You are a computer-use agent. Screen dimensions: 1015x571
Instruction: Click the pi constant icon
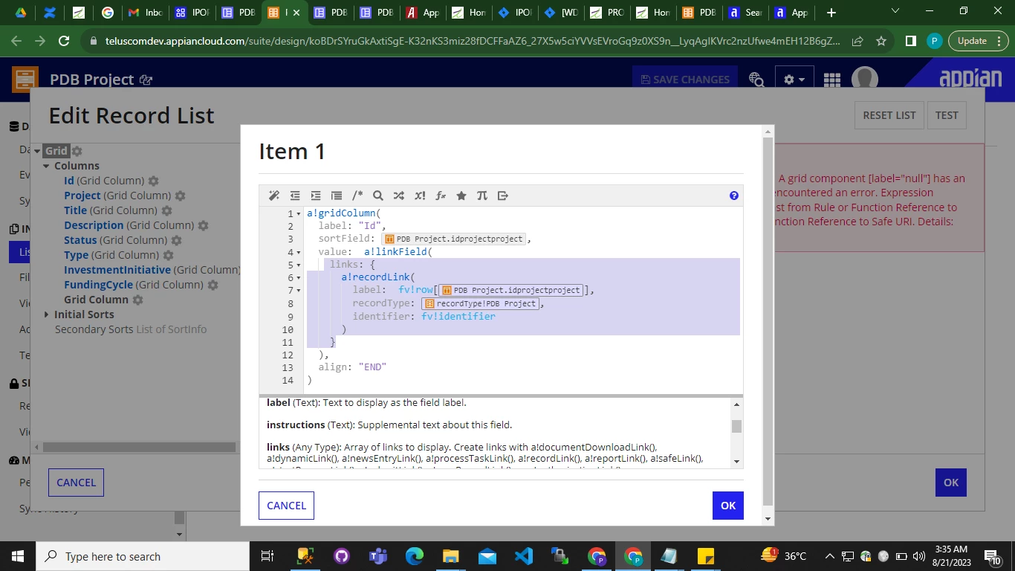point(482,196)
